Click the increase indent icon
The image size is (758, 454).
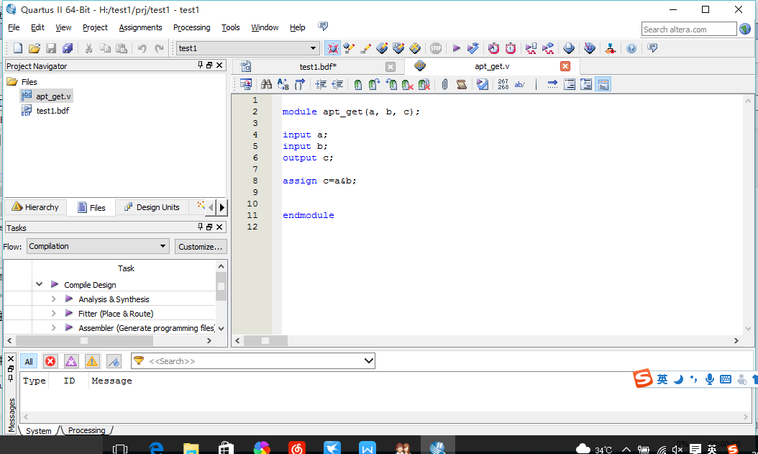[x=321, y=84]
